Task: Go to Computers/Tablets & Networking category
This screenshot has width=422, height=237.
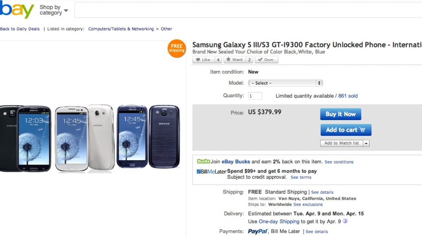Action: click(x=121, y=29)
